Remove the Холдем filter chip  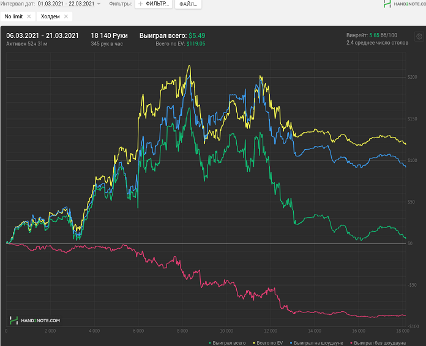point(66,17)
